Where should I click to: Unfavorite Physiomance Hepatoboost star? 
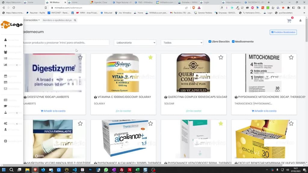(221, 123)
